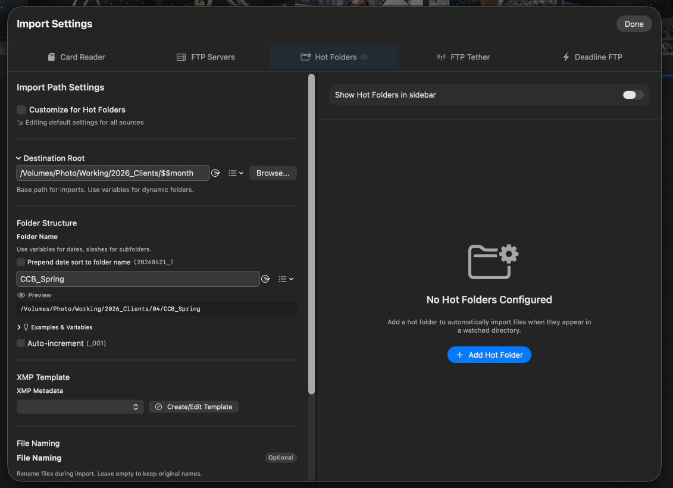This screenshot has width=673, height=488.
Task: Click the Hot Folders tab folder icon
Action: coord(306,57)
